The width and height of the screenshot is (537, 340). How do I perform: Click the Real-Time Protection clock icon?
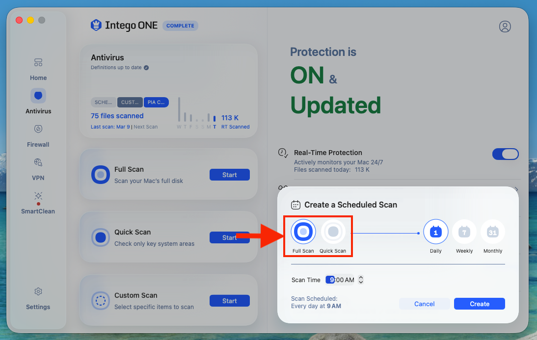pos(283,153)
